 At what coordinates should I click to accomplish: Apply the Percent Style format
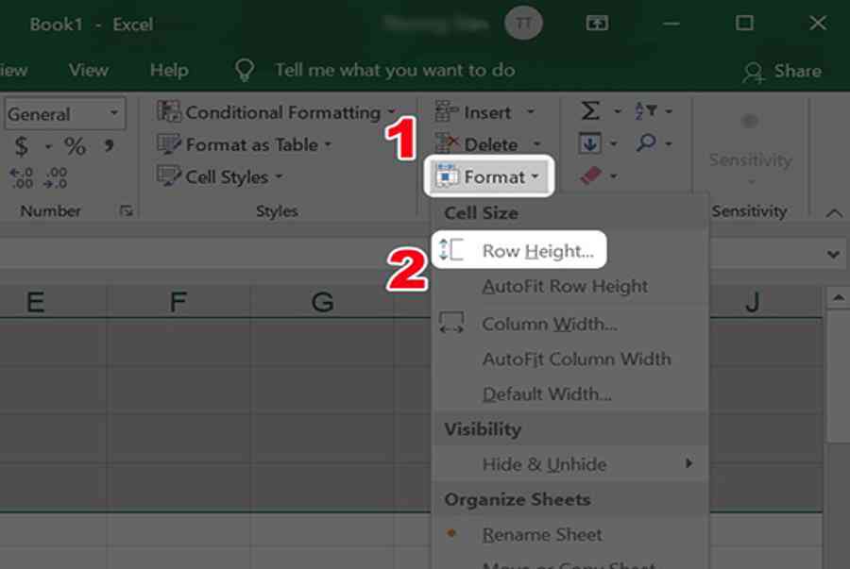click(75, 146)
